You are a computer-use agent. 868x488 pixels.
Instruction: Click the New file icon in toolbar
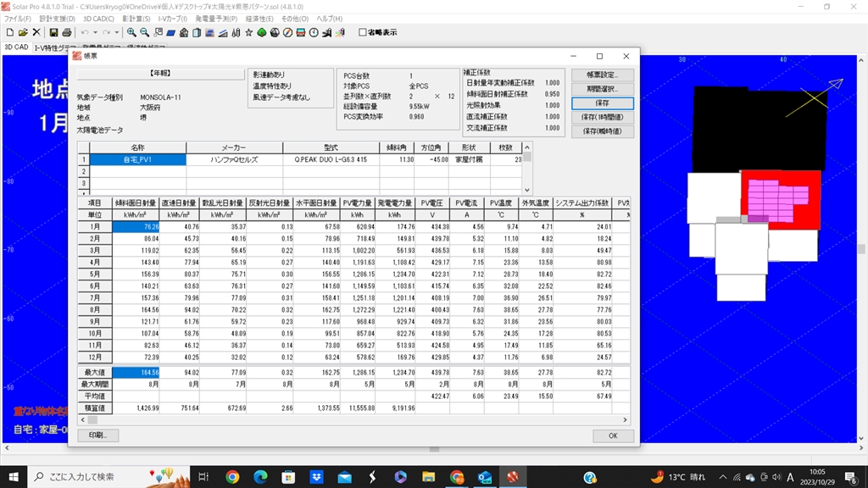click(x=9, y=32)
